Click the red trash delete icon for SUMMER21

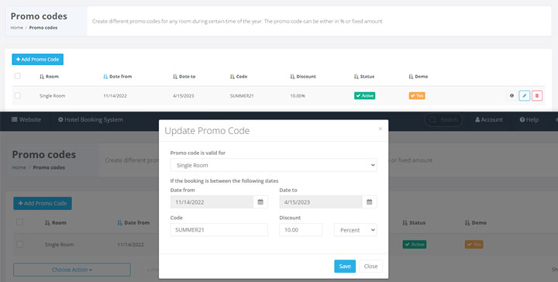pos(537,95)
